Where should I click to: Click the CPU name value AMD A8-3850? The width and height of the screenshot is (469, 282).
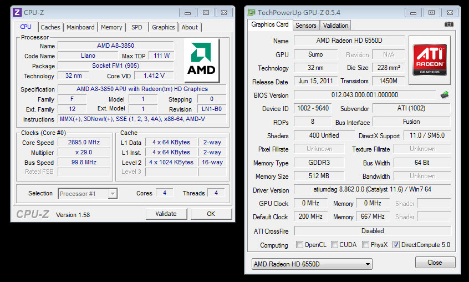[x=115, y=46]
